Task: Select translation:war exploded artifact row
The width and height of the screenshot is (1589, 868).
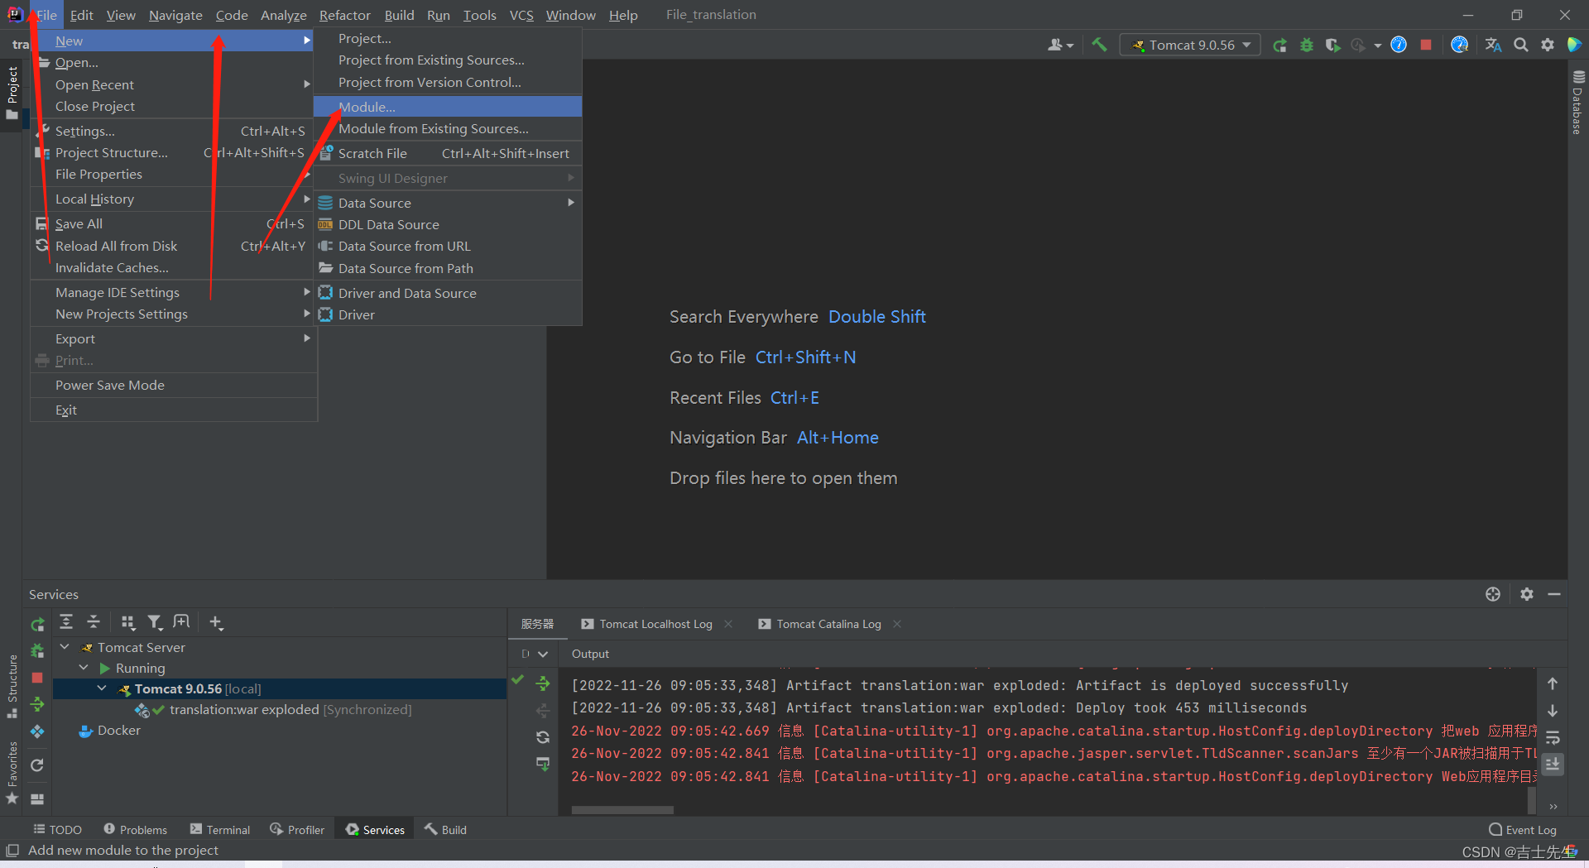Action: point(280,709)
